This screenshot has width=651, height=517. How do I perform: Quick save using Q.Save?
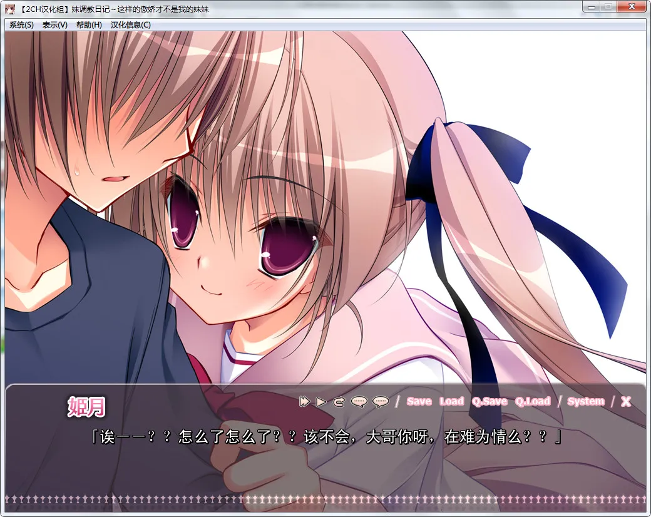(490, 402)
